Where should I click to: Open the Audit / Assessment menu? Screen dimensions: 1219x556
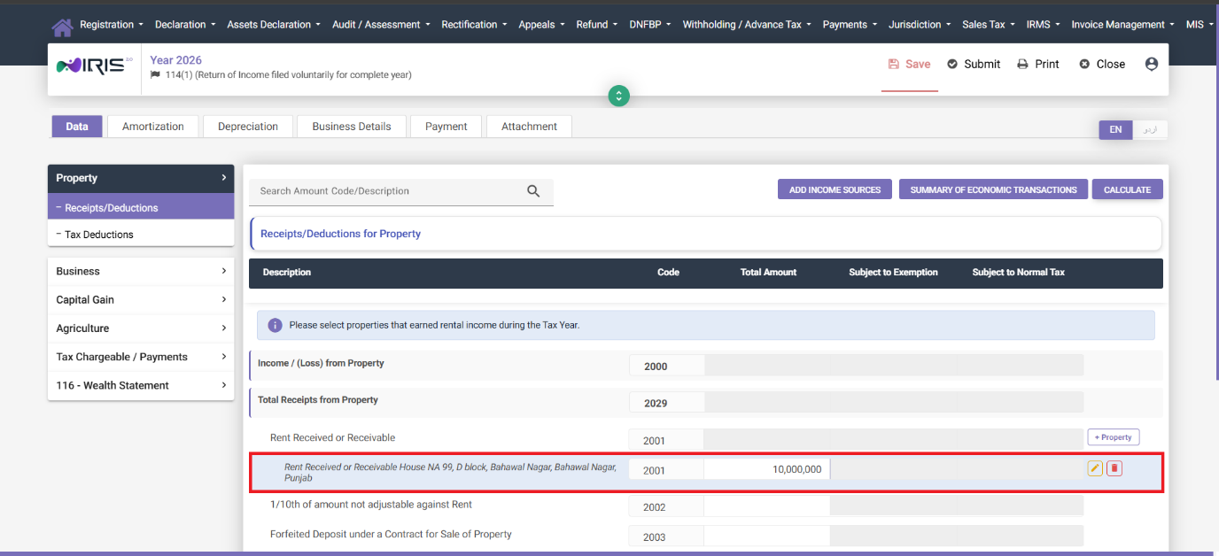[x=381, y=25]
